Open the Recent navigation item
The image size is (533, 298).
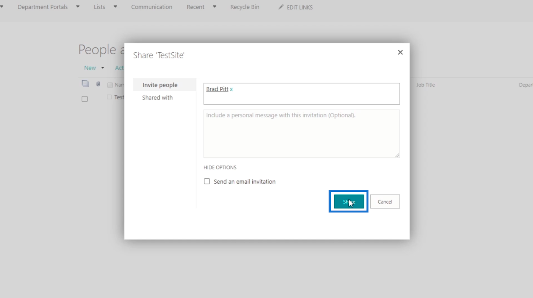(195, 7)
